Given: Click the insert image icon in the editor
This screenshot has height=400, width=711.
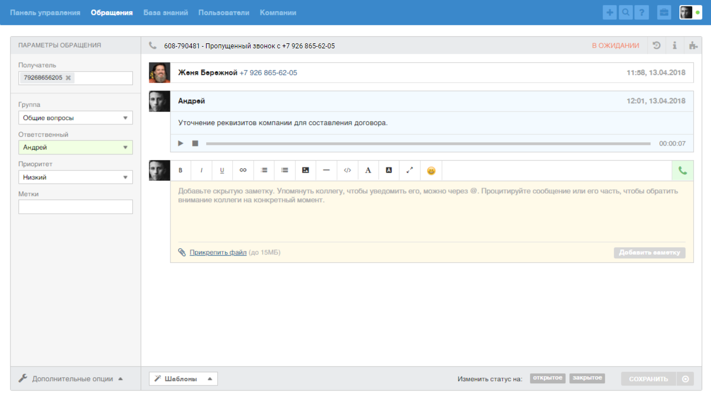Looking at the screenshot, I should [x=306, y=170].
